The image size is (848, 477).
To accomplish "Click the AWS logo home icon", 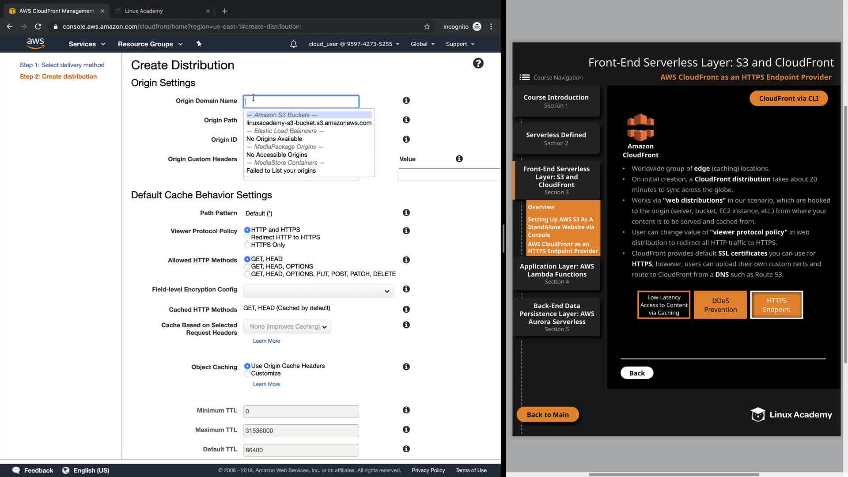I will [35, 43].
